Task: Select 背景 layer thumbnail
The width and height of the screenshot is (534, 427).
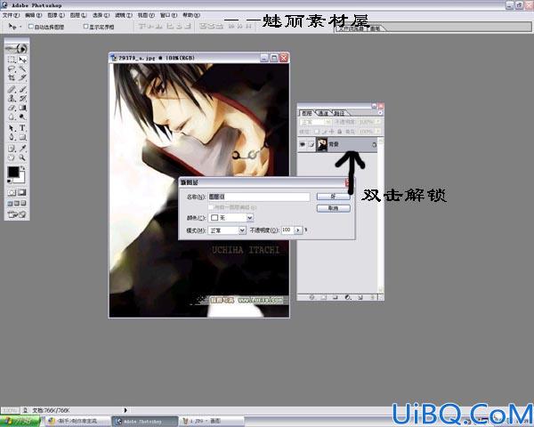Action: [322, 145]
